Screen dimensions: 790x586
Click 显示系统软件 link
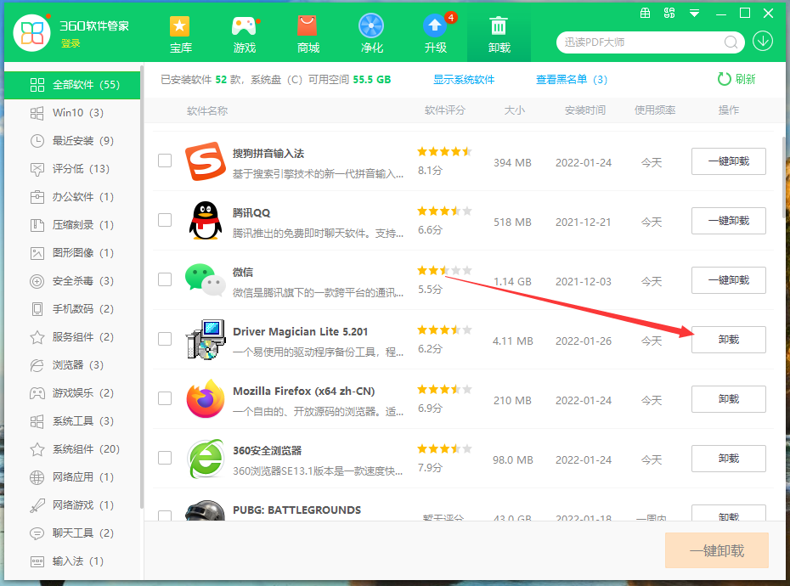click(x=464, y=80)
